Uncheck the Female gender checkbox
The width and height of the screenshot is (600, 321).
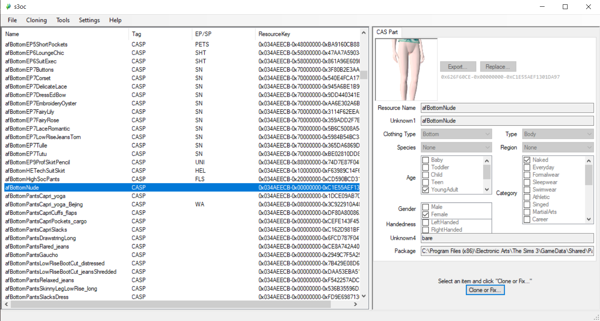click(426, 214)
